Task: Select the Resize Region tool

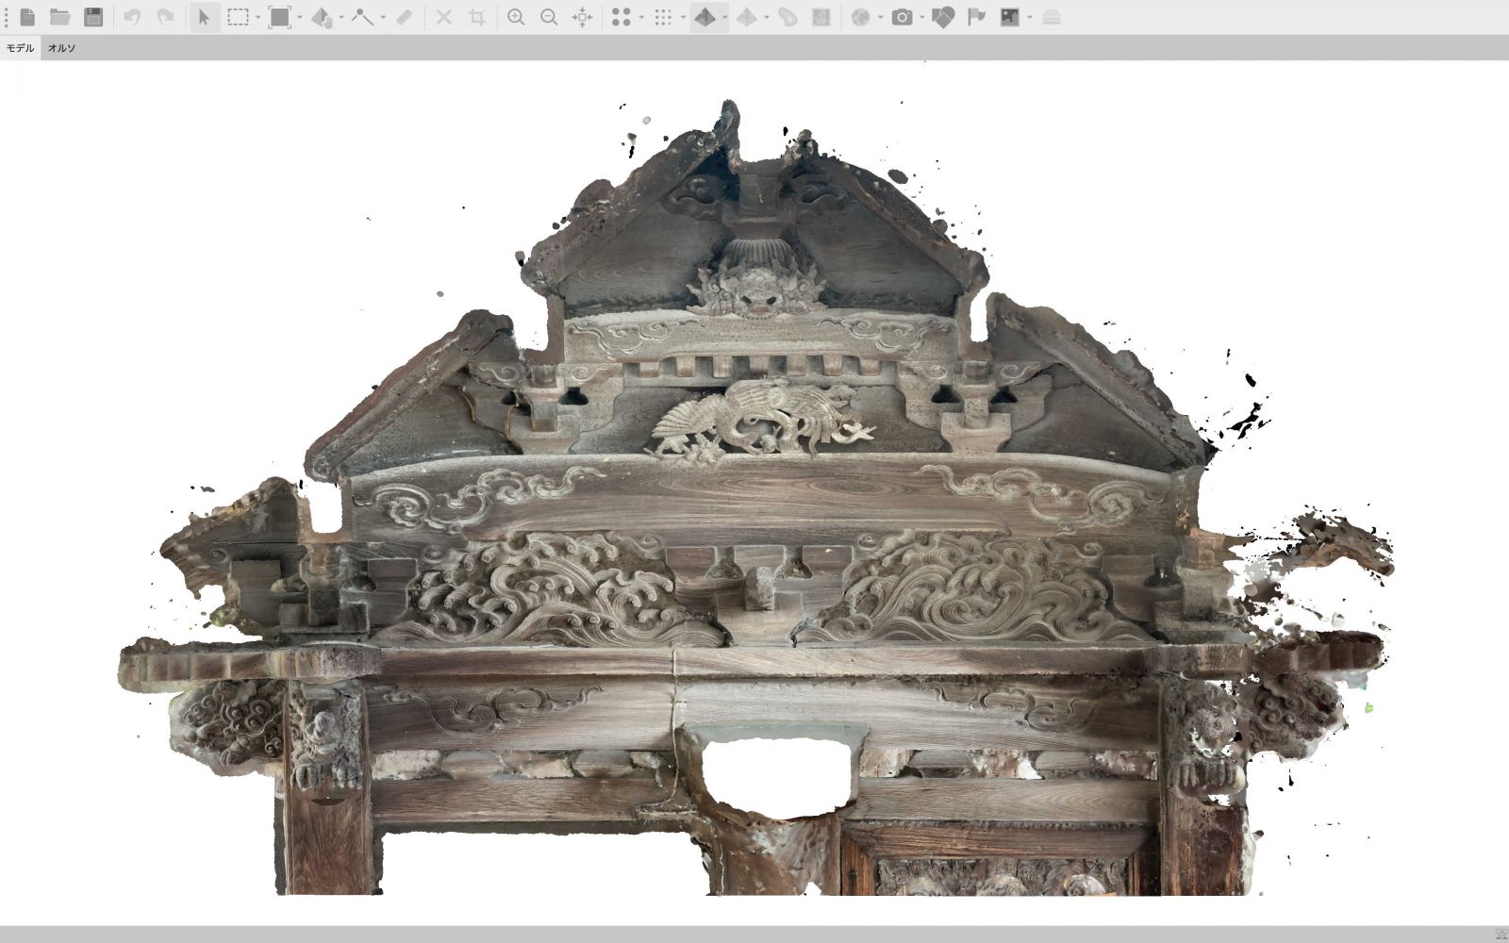Action: coord(279,17)
